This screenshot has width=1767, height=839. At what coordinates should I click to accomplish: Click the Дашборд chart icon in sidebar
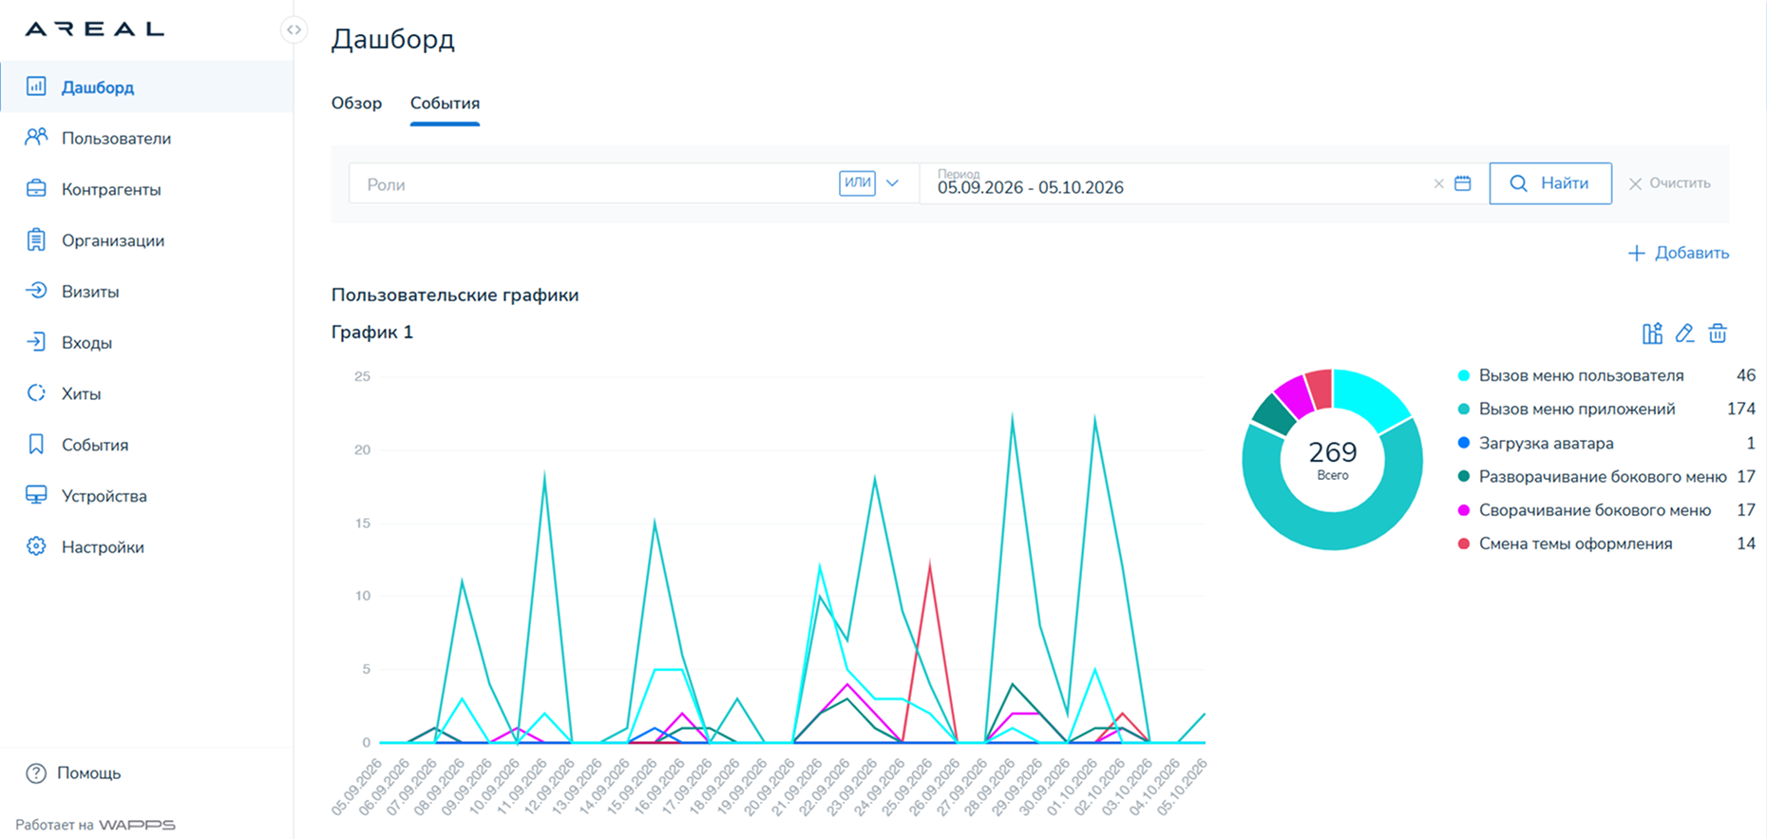36,86
